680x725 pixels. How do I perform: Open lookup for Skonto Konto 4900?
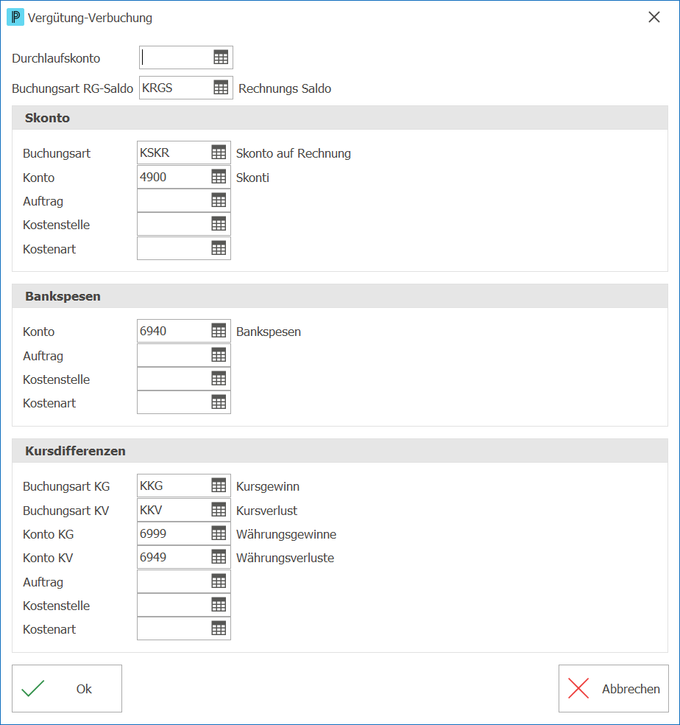click(219, 177)
